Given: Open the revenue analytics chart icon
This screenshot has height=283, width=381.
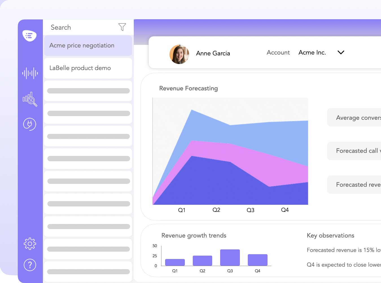Looking at the screenshot, I should (x=30, y=99).
